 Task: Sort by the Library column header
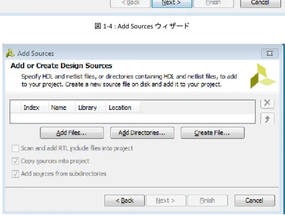(91, 108)
